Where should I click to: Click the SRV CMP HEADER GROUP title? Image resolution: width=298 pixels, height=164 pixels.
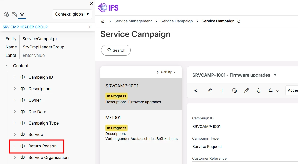click(25, 27)
